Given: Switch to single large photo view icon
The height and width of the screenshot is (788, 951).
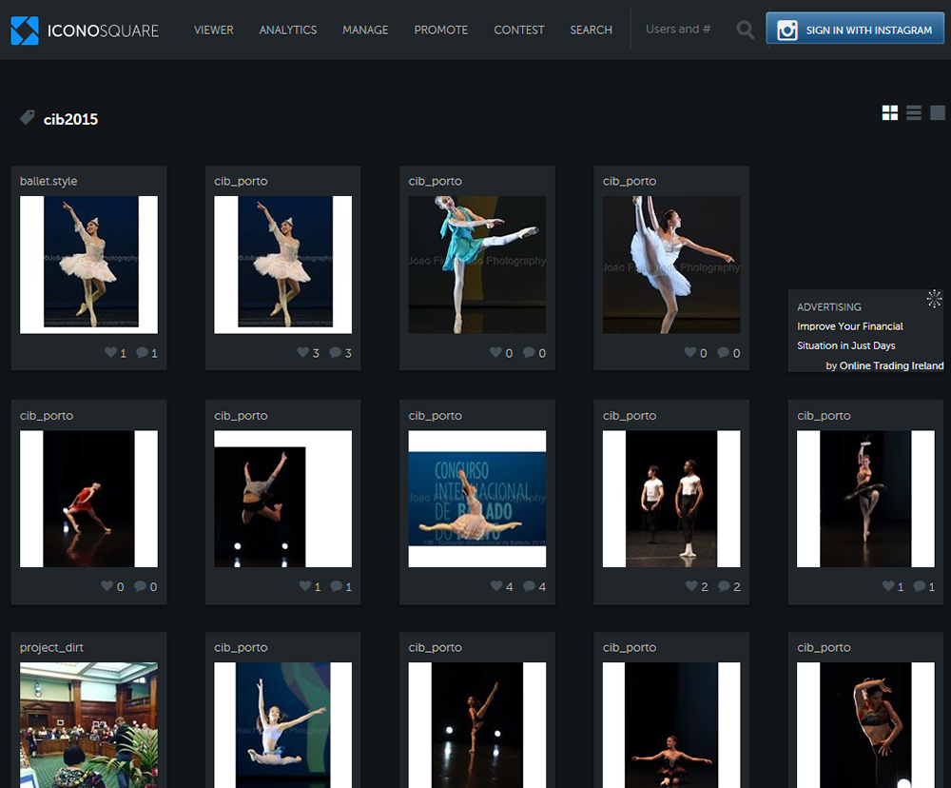Looking at the screenshot, I should pyautogui.click(x=938, y=113).
